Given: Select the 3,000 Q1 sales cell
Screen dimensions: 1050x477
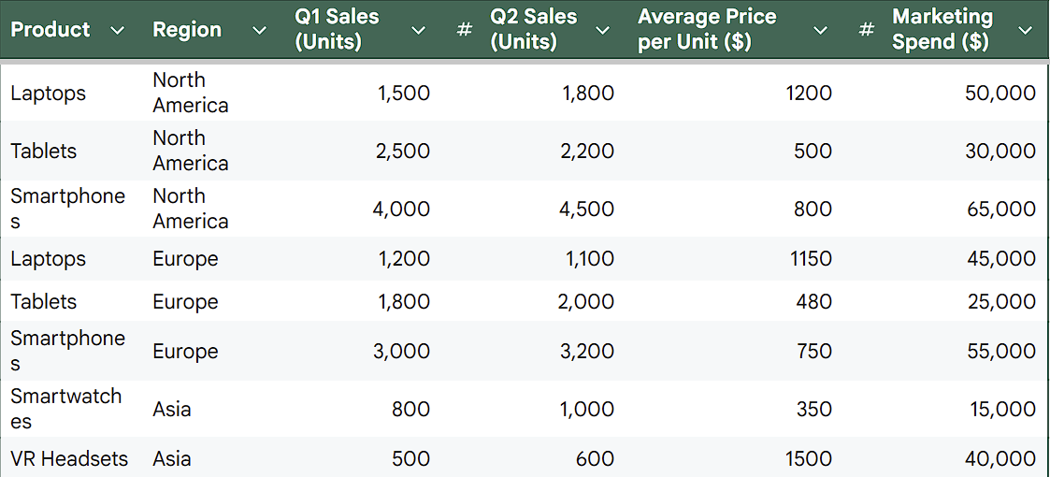Looking at the screenshot, I should point(403,352).
